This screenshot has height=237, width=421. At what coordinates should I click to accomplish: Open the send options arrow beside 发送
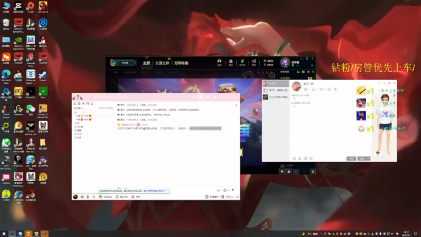click(x=369, y=159)
